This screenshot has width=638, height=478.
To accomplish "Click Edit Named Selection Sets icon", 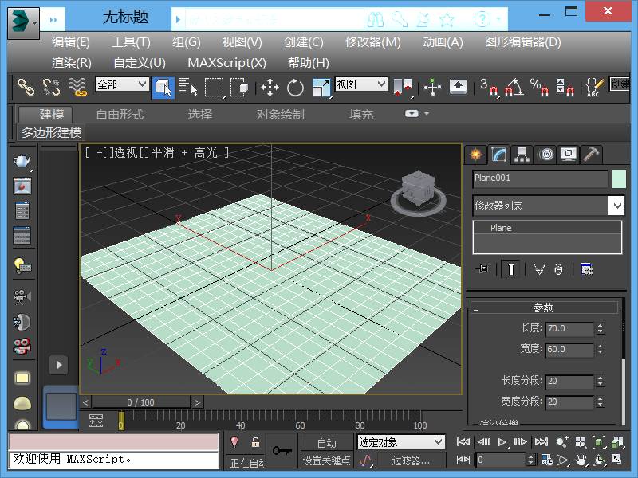I will [x=594, y=87].
